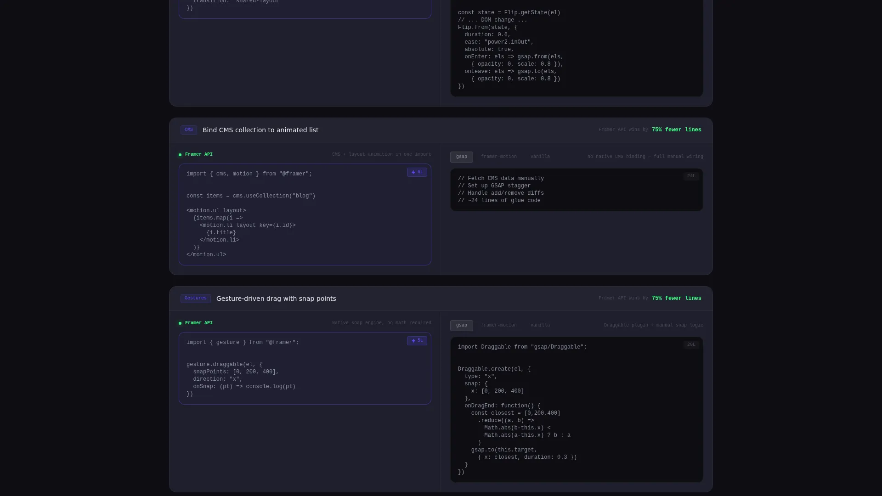The image size is (882, 496).
Task: Select gsap tab in Gesture-driven drag card
Action: (x=461, y=326)
